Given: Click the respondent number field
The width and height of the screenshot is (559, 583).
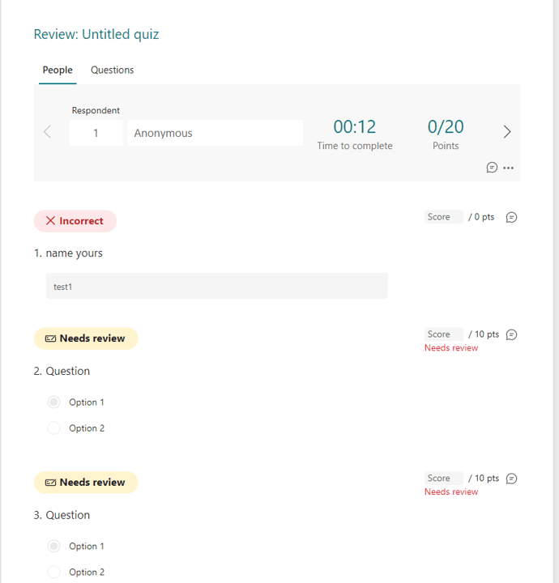Looking at the screenshot, I should coord(96,133).
